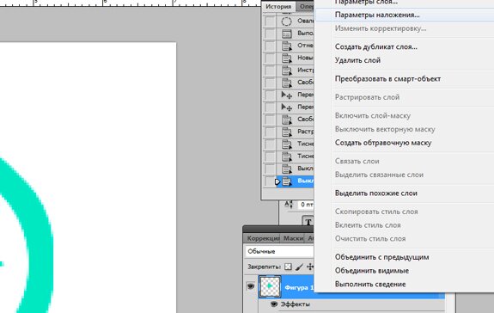Select Создать дубликат слоя... menu entry
Viewport: 494px width, 313px height.
click(375, 47)
